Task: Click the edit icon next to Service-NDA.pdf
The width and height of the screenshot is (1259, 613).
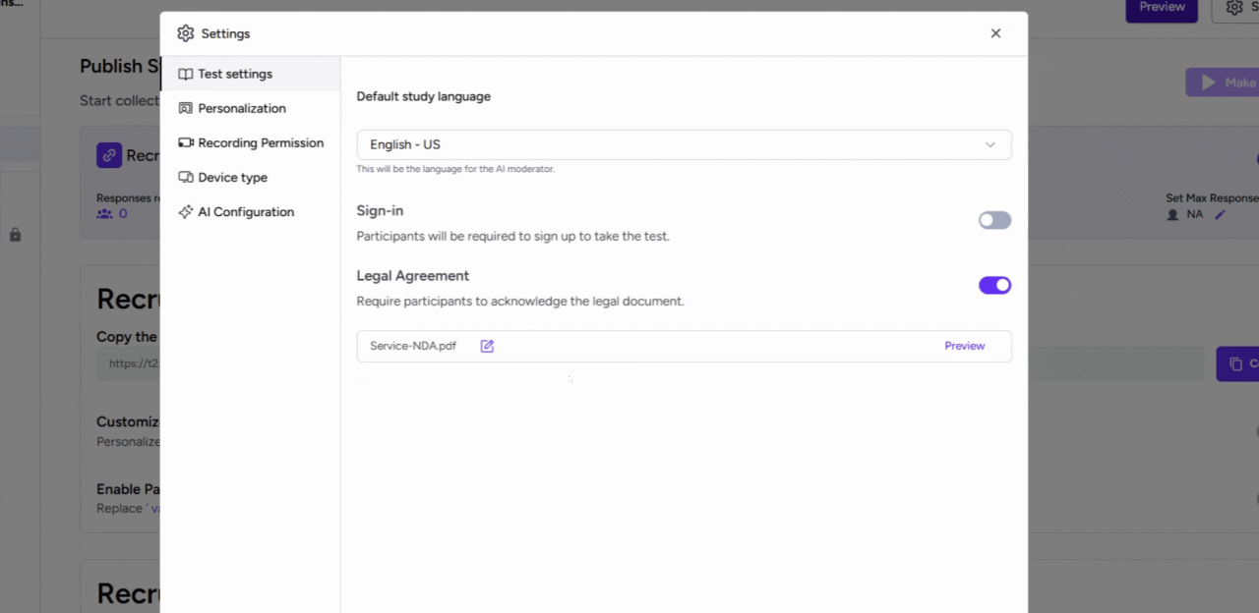Action: click(x=487, y=346)
